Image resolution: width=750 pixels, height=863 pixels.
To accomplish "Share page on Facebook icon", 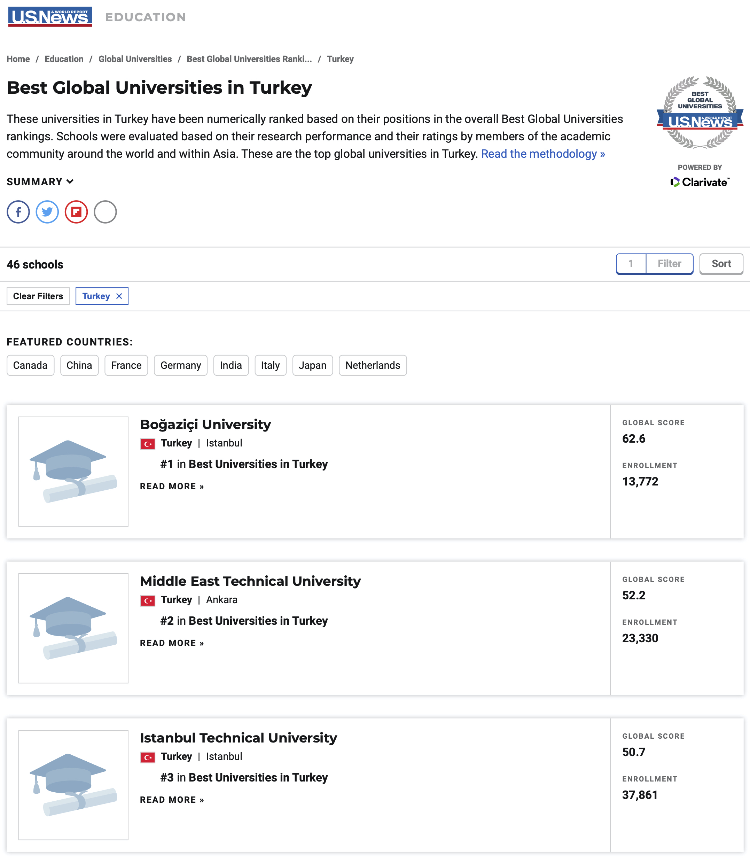I will pyautogui.click(x=18, y=212).
